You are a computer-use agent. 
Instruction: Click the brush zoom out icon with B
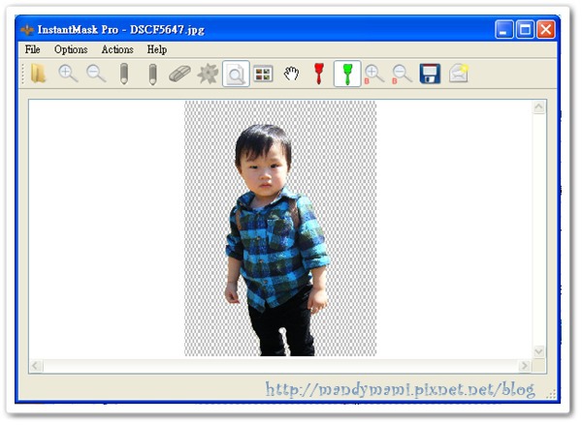402,75
